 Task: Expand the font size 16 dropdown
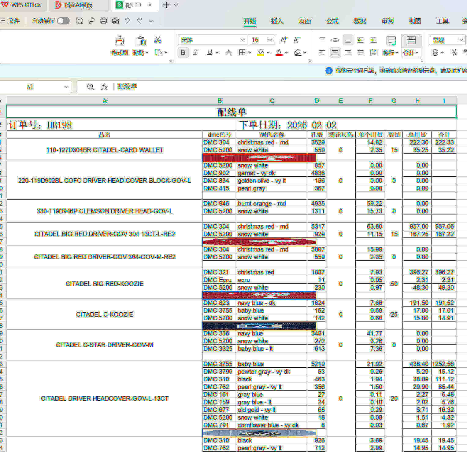tap(269, 40)
